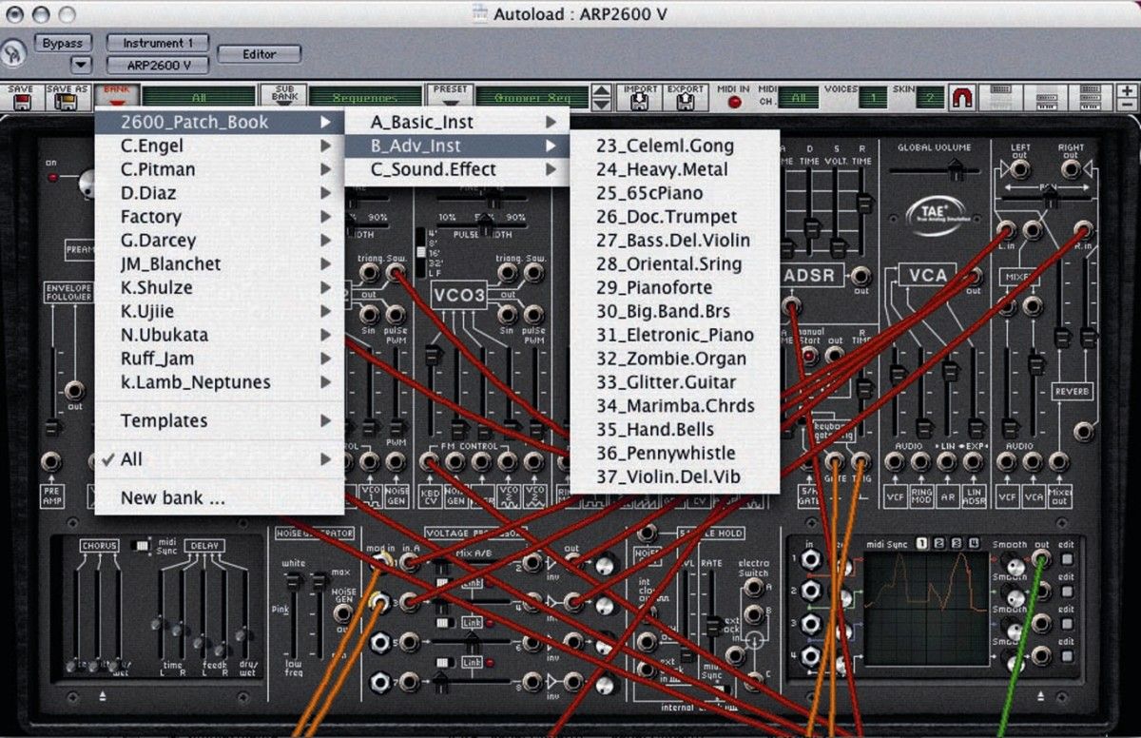The width and height of the screenshot is (1141, 738).
Task: Select sequencer page 3
Action: 956,543
